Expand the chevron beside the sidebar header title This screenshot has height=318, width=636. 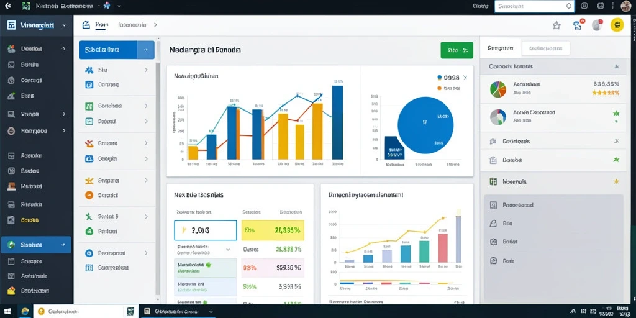point(64,25)
